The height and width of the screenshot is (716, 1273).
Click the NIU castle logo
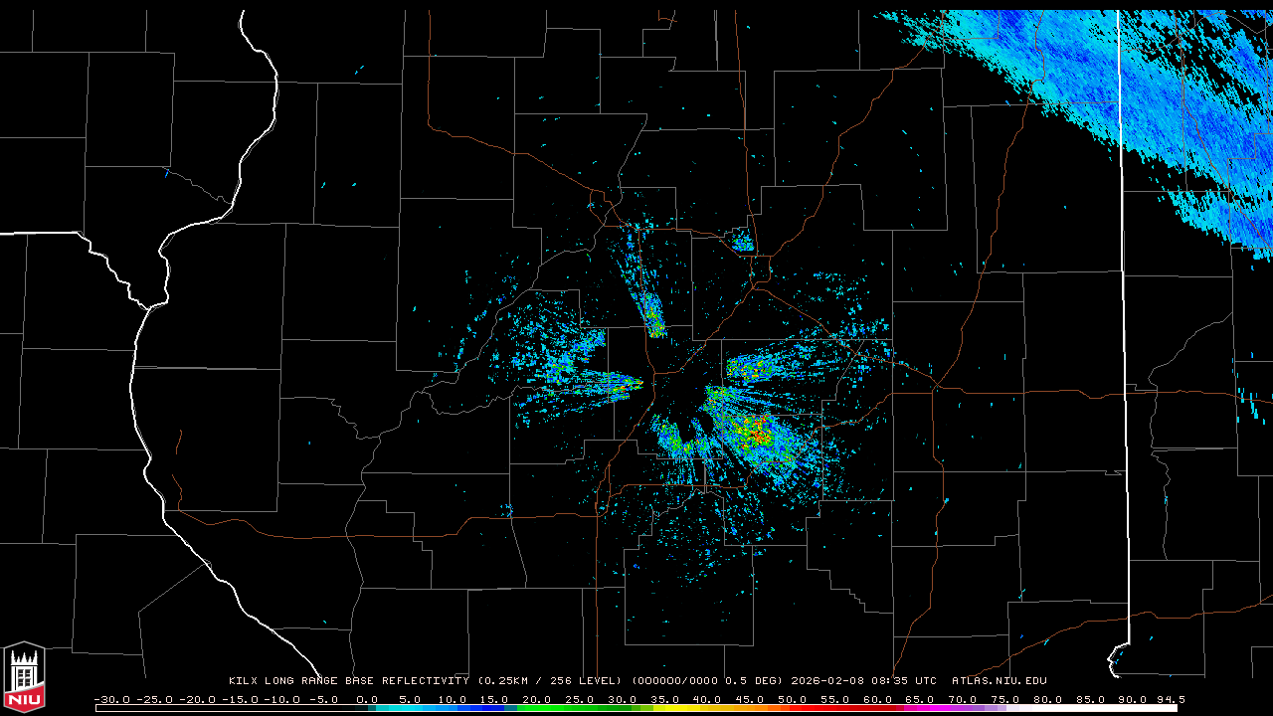[x=24, y=676]
